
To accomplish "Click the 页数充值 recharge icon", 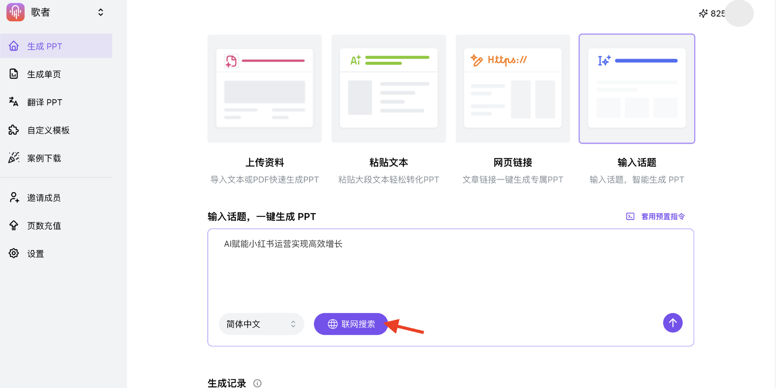I will [x=14, y=225].
